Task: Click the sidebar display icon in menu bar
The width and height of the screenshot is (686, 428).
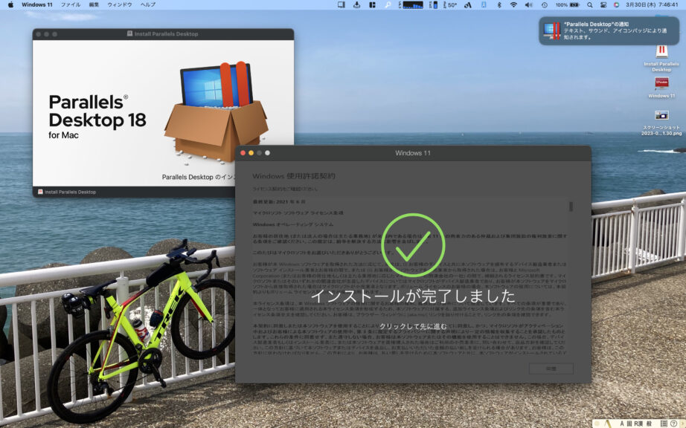Action: [x=342, y=4]
